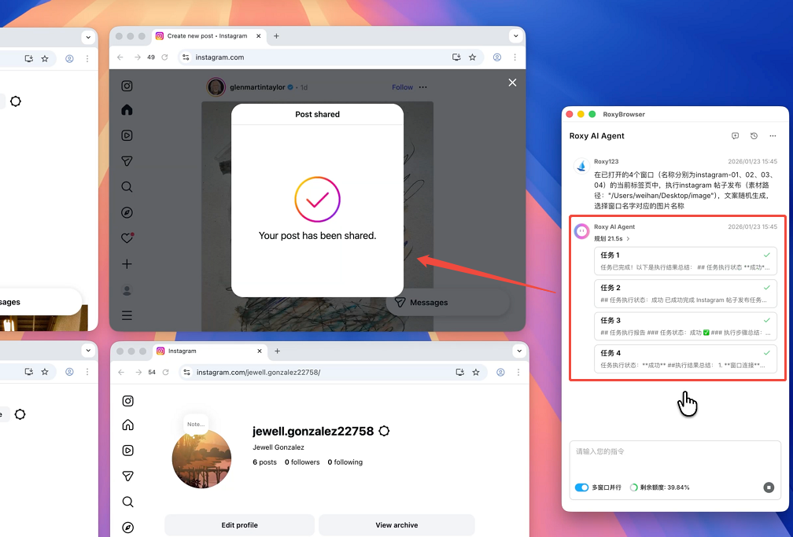This screenshot has height=537, width=793.
Task: Bookmark instagram.com page with star icon
Action: tap(472, 57)
